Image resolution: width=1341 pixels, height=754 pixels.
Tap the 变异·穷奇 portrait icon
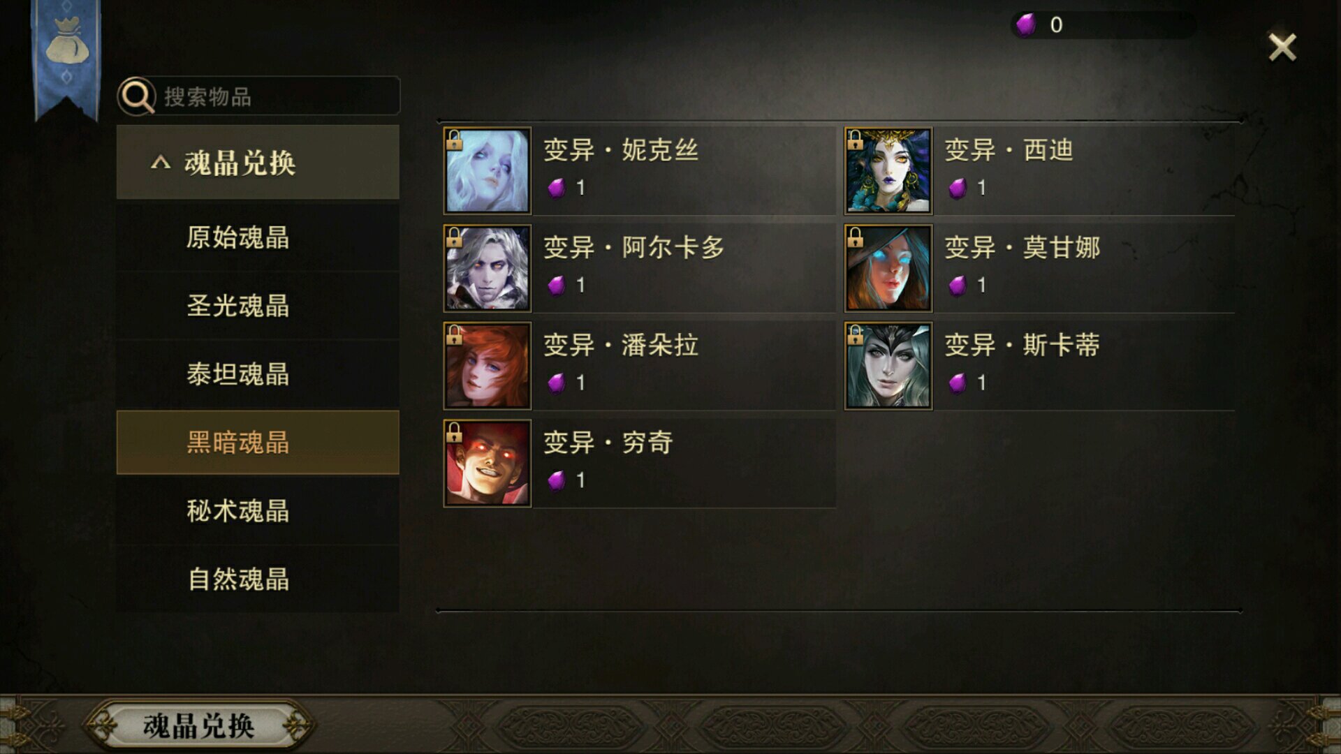[488, 464]
